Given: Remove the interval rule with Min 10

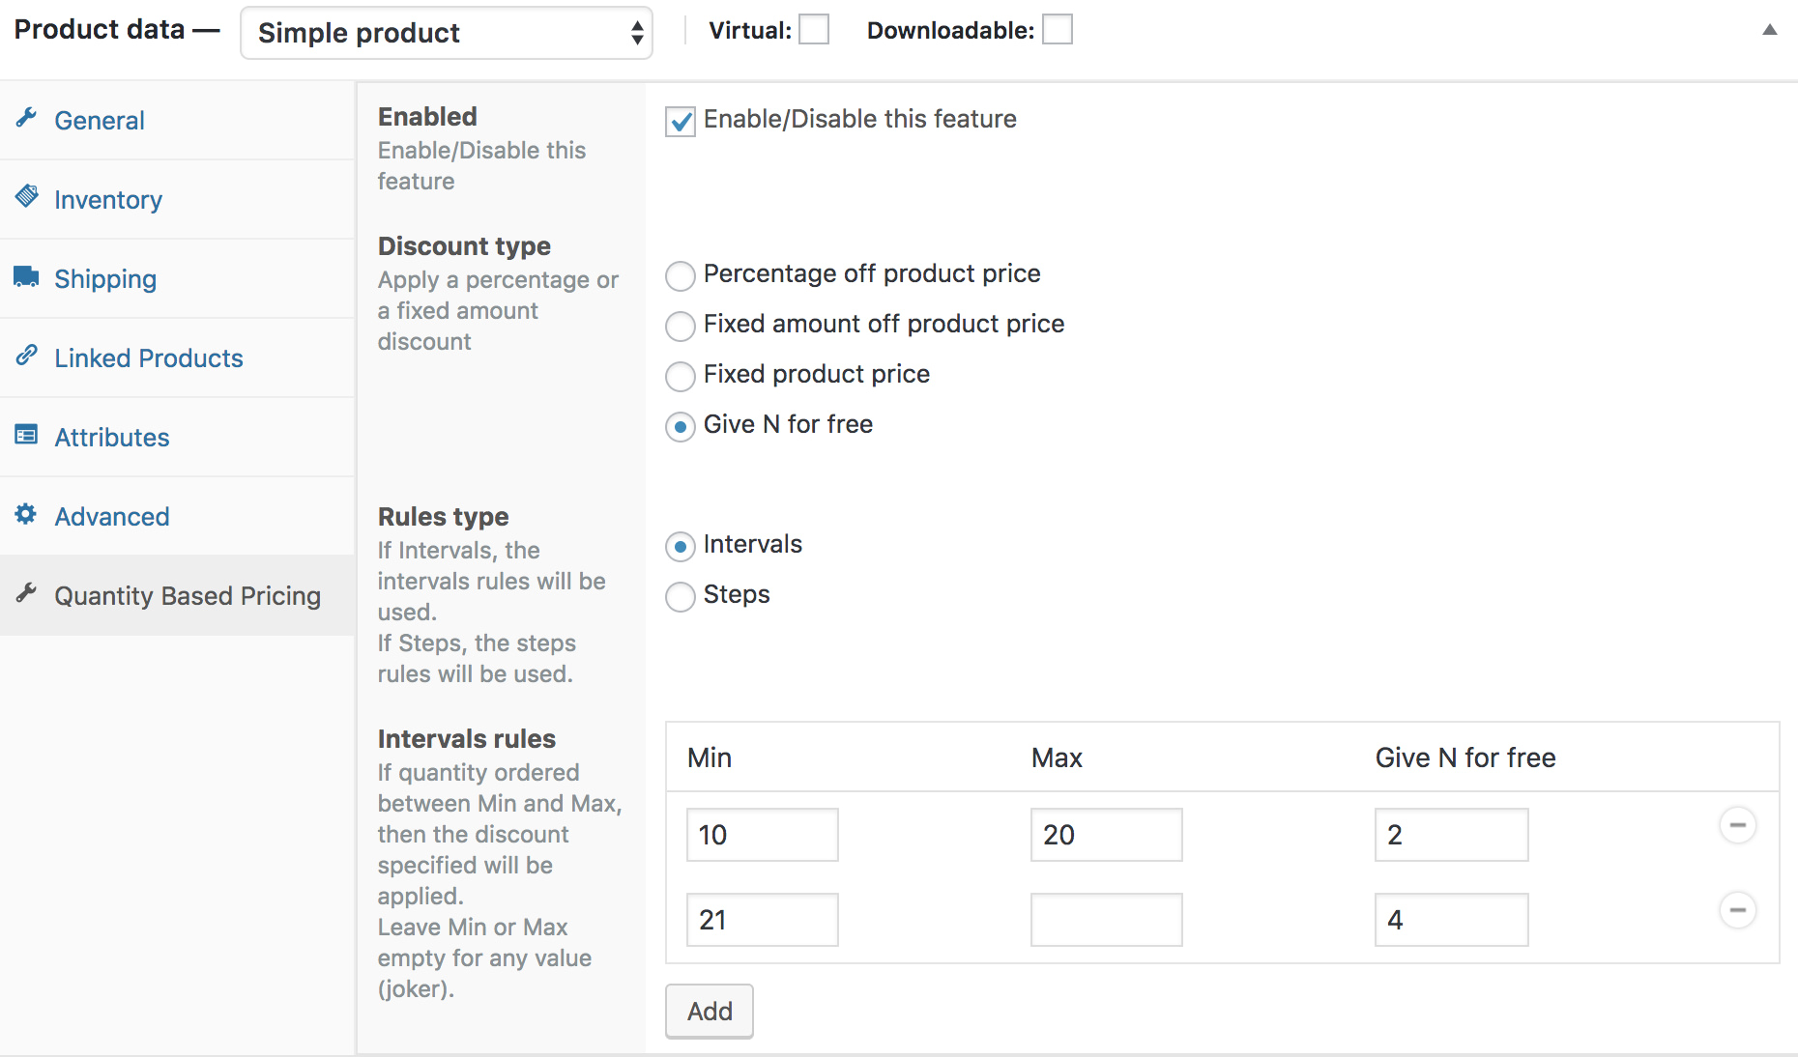Looking at the screenshot, I should tap(1737, 825).
